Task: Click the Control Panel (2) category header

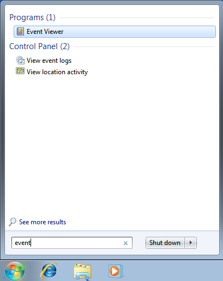Action: (x=39, y=46)
